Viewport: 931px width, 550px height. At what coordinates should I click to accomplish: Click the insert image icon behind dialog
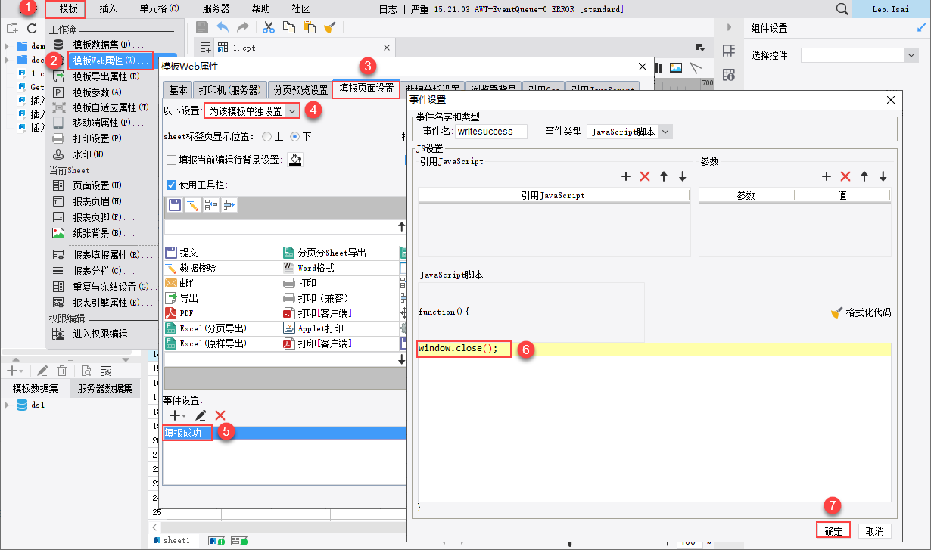(676, 68)
